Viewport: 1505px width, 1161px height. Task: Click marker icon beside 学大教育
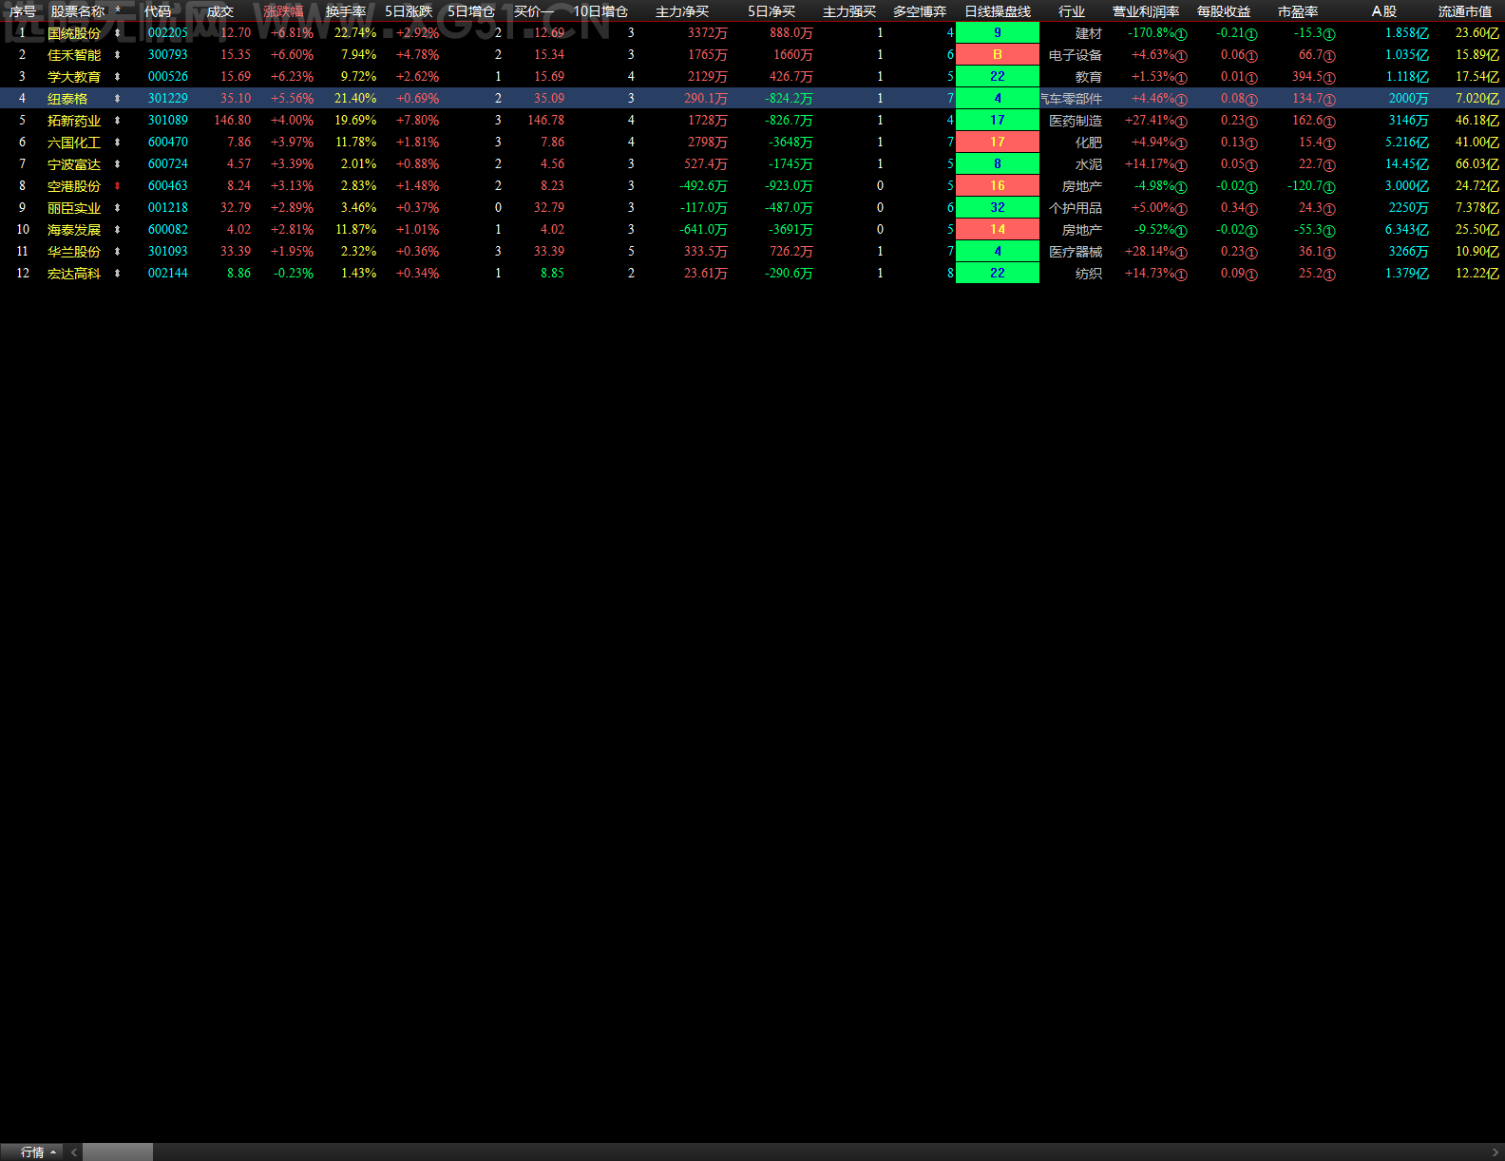pos(117,77)
